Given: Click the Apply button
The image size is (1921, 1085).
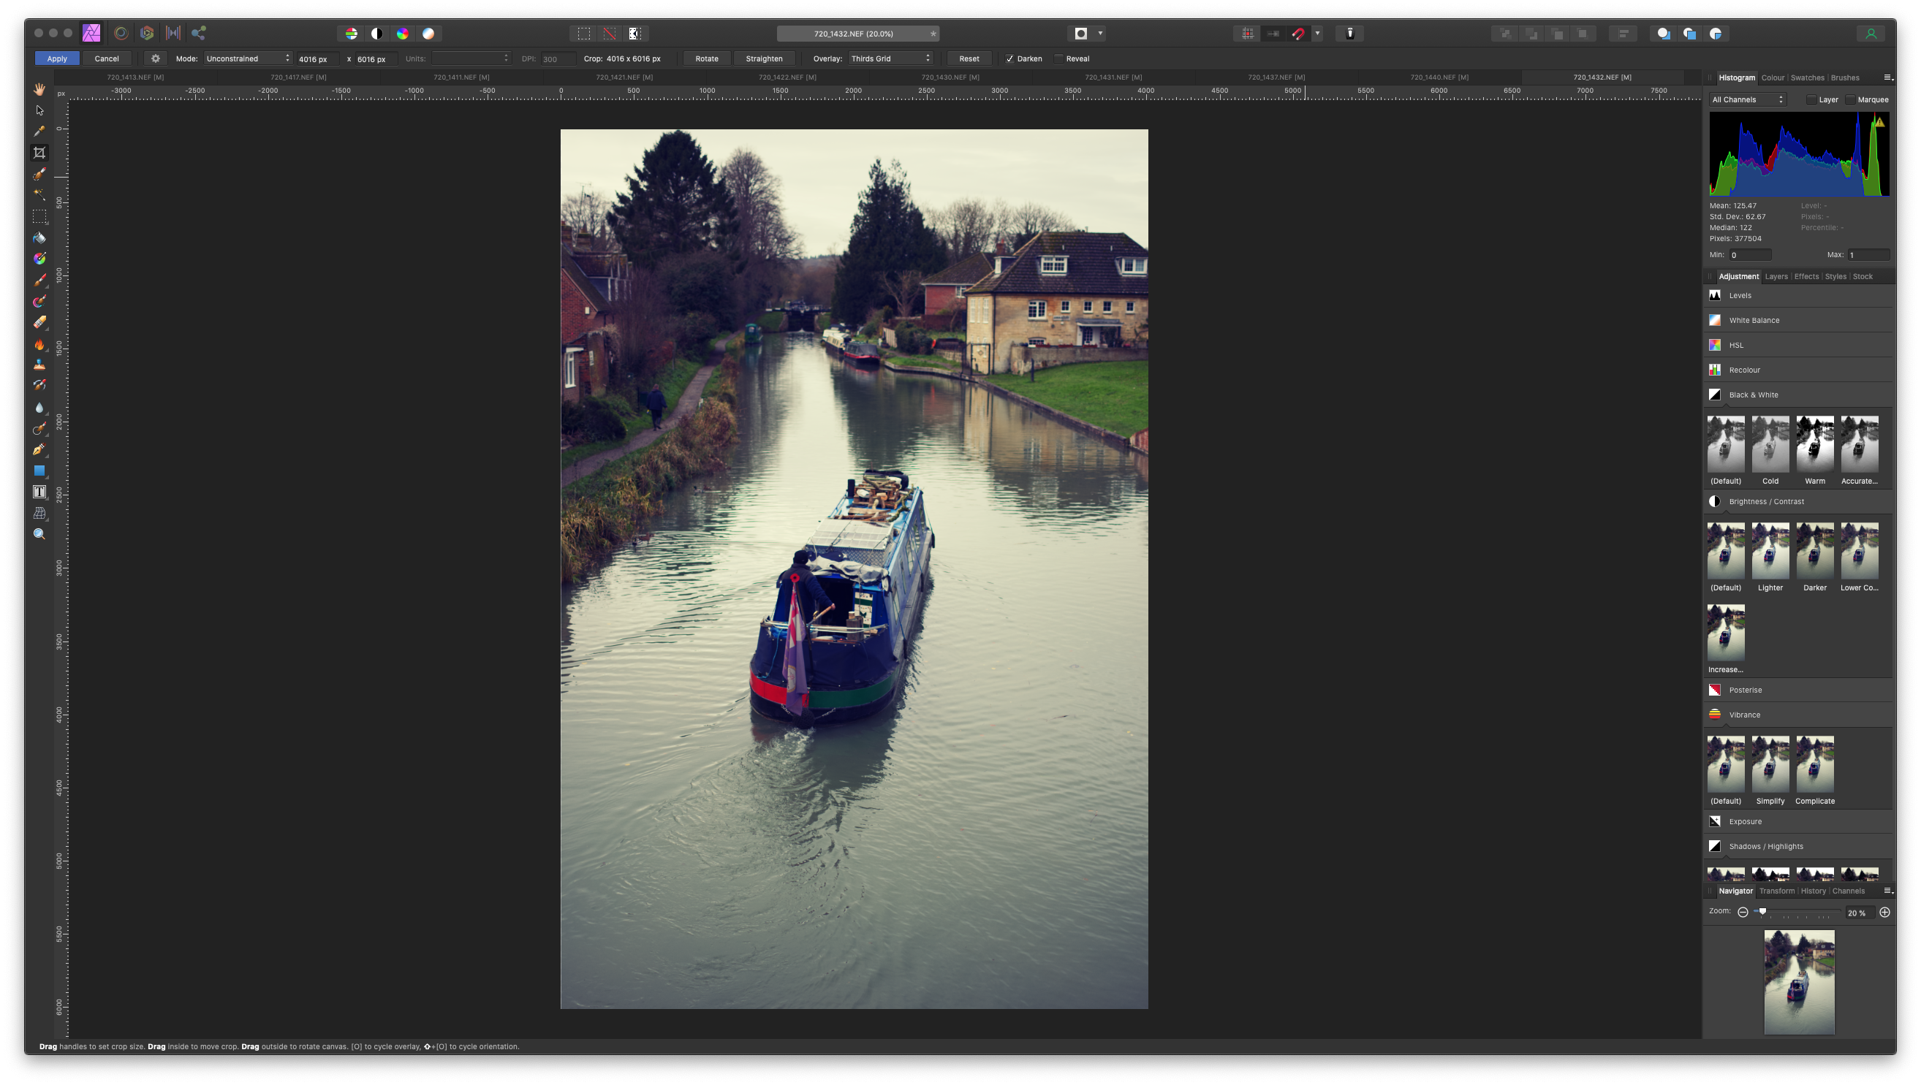Looking at the screenshot, I should click(57, 58).
